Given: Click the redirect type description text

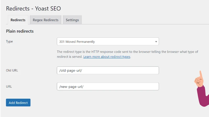Looking at the screenshot, I should [128, 54].
